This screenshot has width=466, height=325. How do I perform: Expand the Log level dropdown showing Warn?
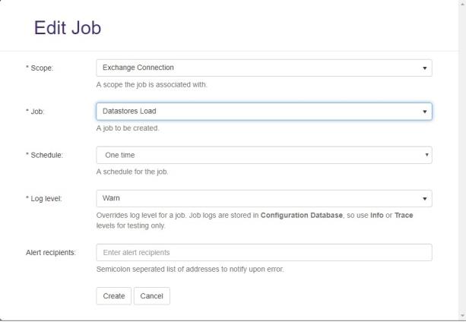click(x=264, y=198)
